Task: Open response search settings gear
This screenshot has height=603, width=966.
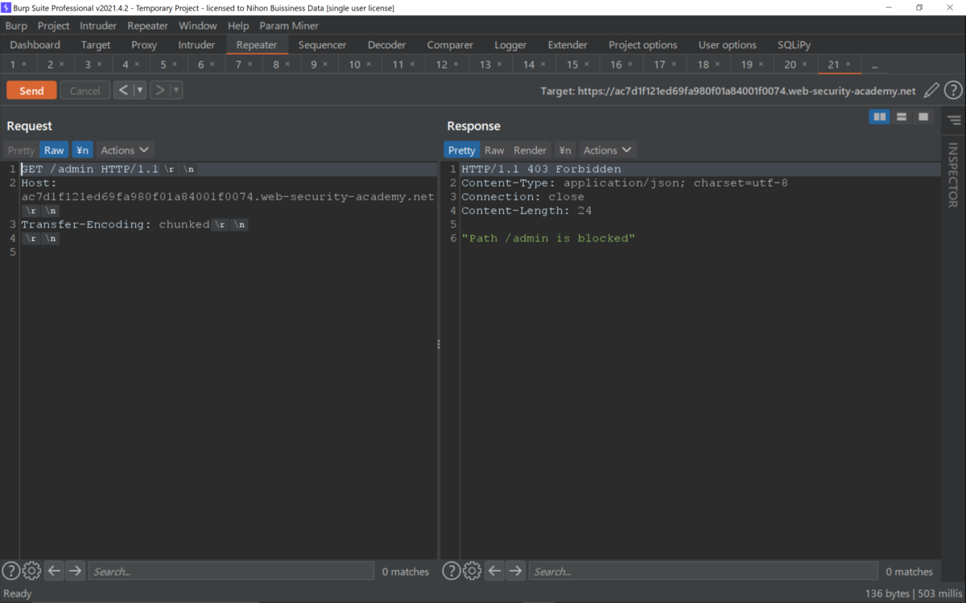Action: click(x=473, y=571)
